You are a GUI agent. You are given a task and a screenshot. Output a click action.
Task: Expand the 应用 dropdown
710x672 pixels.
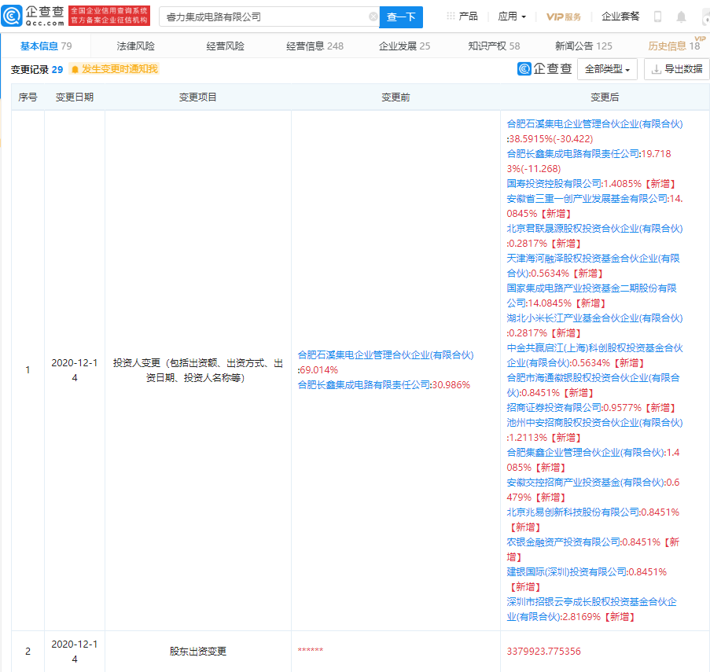[512, 17]
